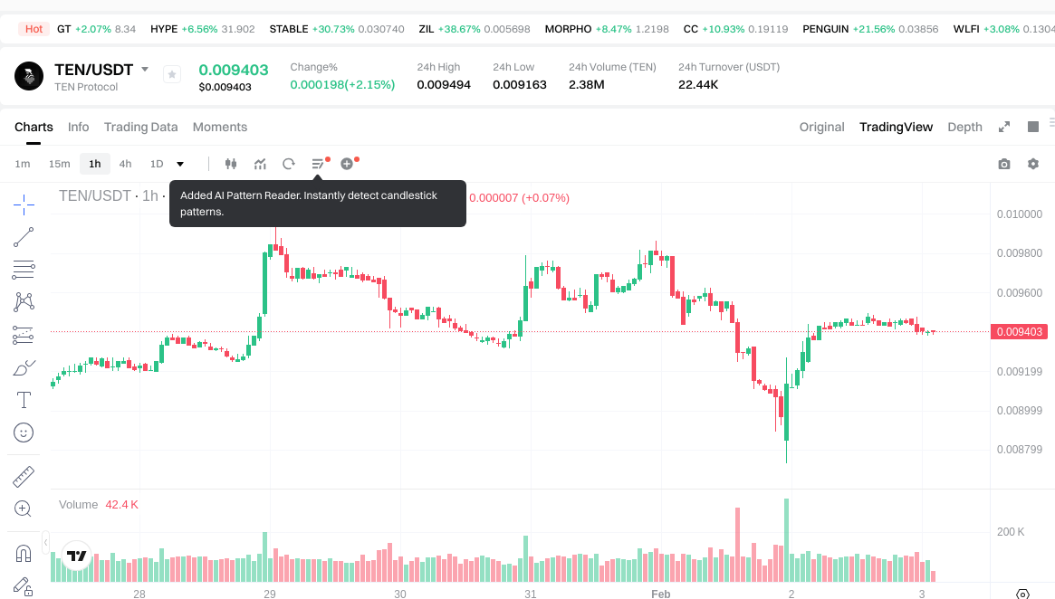Favorite TEN/USDT with the star
Viewport: 1055px width, 599px height.
(x=172, y=75)
